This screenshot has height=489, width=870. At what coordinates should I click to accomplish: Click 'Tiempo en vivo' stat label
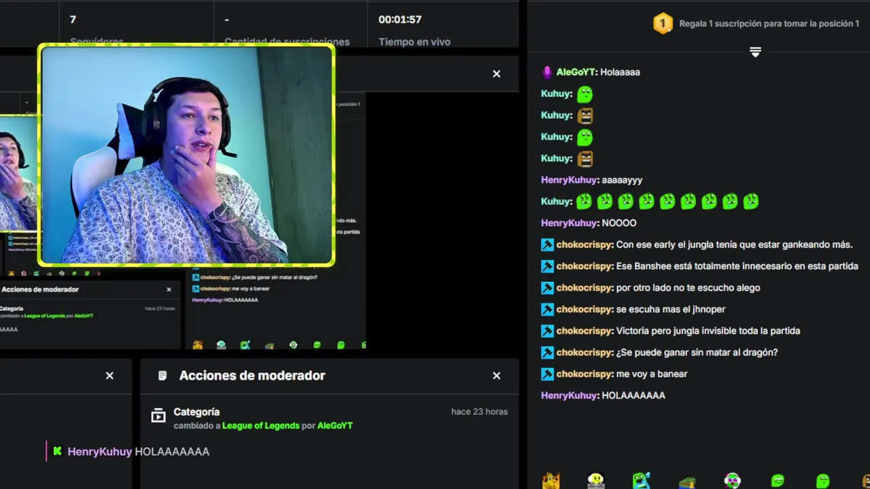point(415,41)
